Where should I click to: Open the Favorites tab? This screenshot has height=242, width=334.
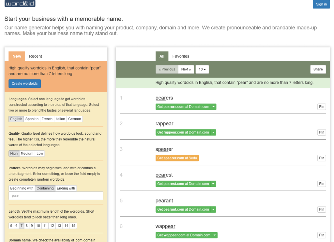(x=181, y=56)
